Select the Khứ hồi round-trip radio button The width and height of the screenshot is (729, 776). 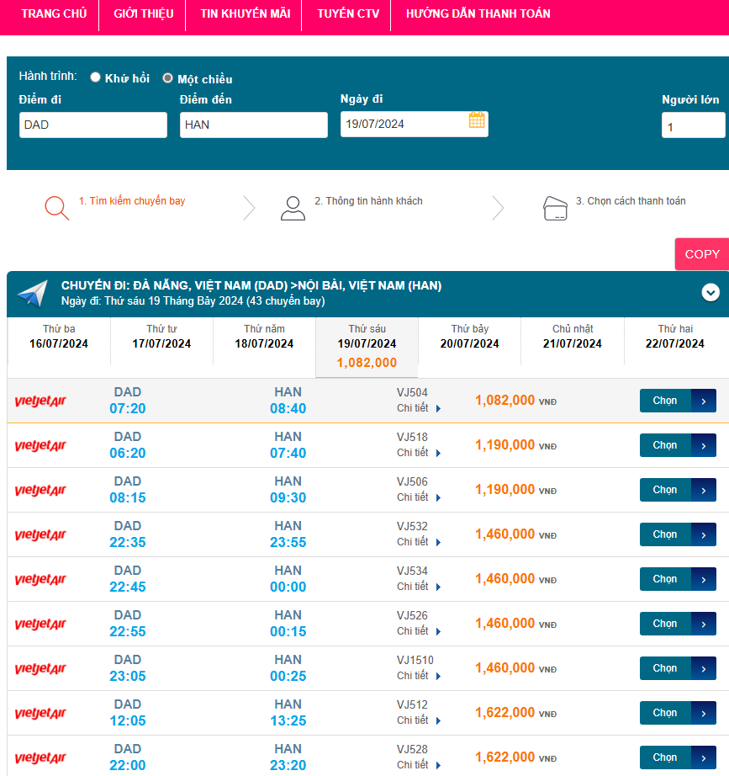click(x=96, y=77)
